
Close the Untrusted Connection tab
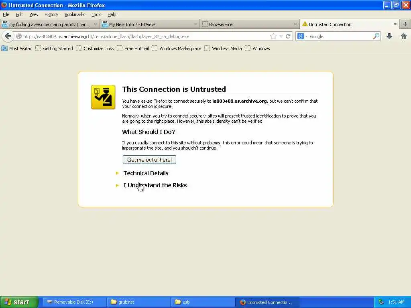point(395,24)
